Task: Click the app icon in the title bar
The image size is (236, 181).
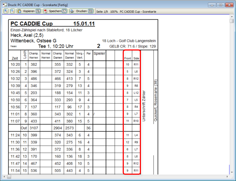Action: (x=4, y=5)
